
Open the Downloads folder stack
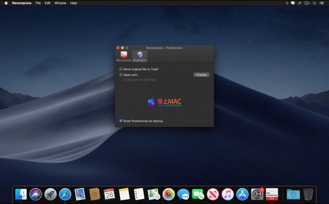(x=293, y=194)
